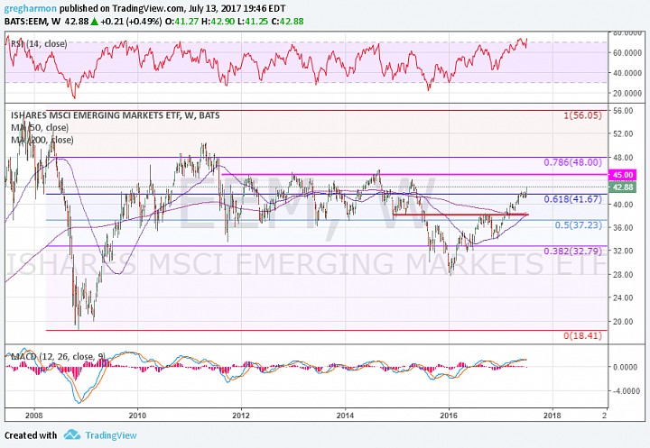Click the 0.382(32.79) Fibonacci label
650x448 pixels.
572,251
